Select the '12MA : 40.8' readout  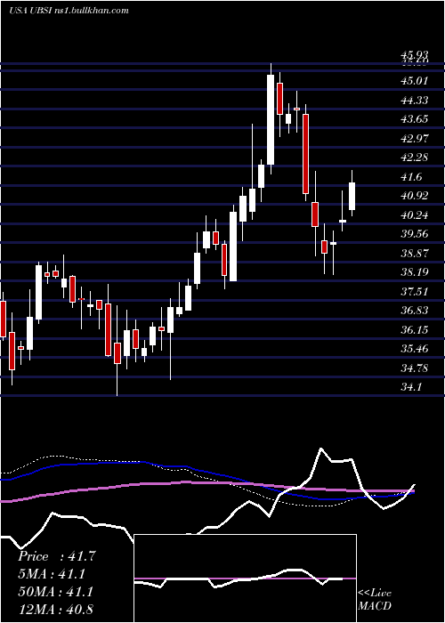(x=56, y=610)
